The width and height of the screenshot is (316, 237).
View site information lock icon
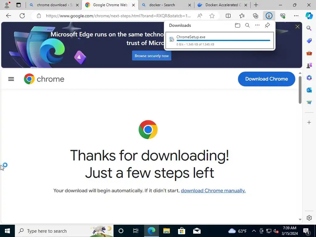pos(39,16)
